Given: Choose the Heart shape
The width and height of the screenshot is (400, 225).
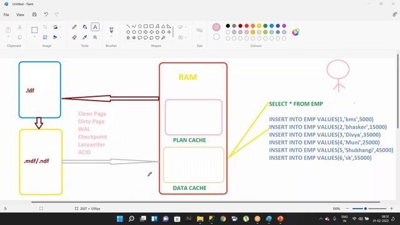Looking at the screenshot, I should tap(157, 37).
